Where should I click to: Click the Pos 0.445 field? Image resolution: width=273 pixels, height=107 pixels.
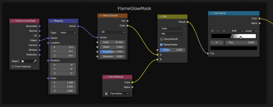pyautogui.click(x=241, y=43)
